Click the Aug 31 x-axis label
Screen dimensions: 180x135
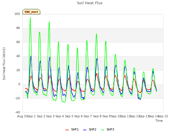click(x=22, y=116)
